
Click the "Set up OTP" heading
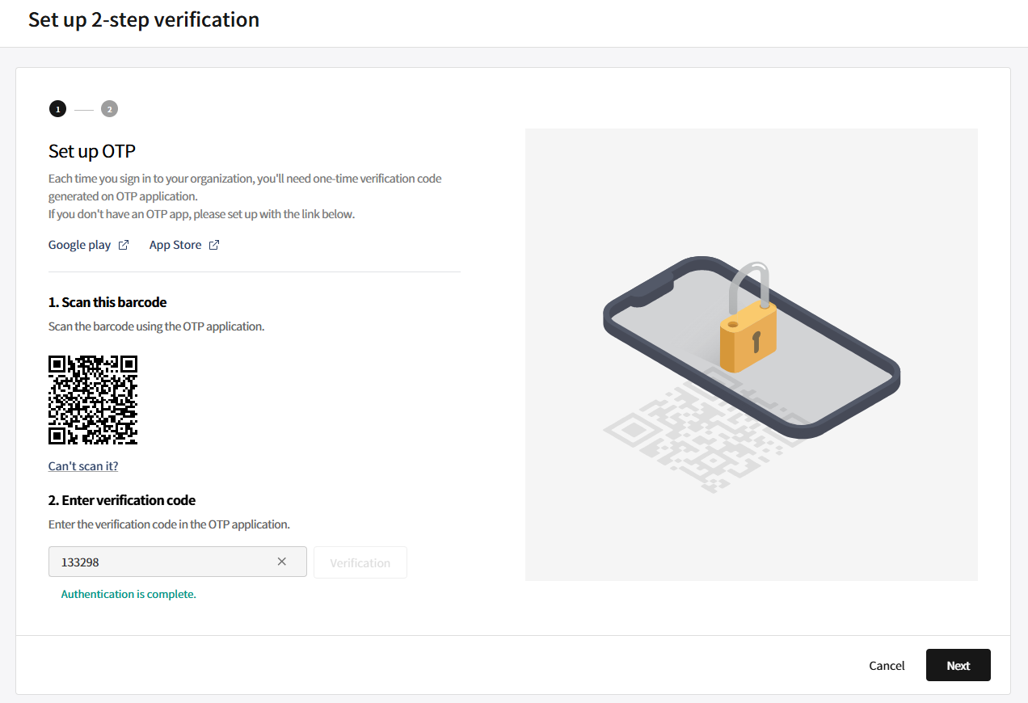coord(92,151)
